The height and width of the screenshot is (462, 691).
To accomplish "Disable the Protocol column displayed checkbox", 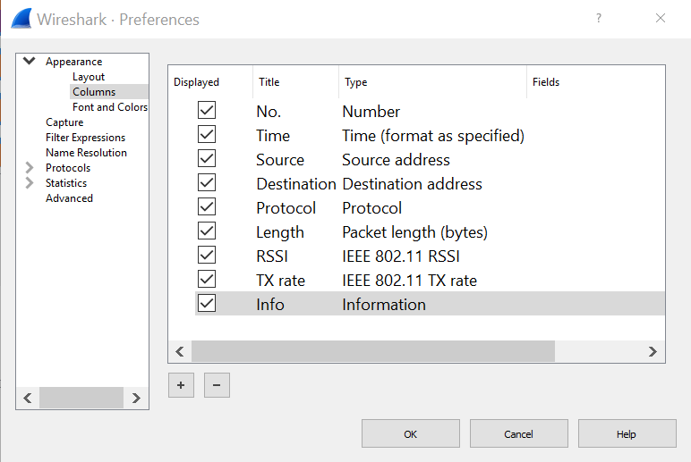I will point(206,206).
